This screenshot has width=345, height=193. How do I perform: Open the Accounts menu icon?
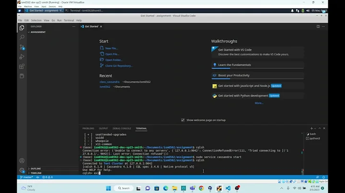click(x=22, y=161)
